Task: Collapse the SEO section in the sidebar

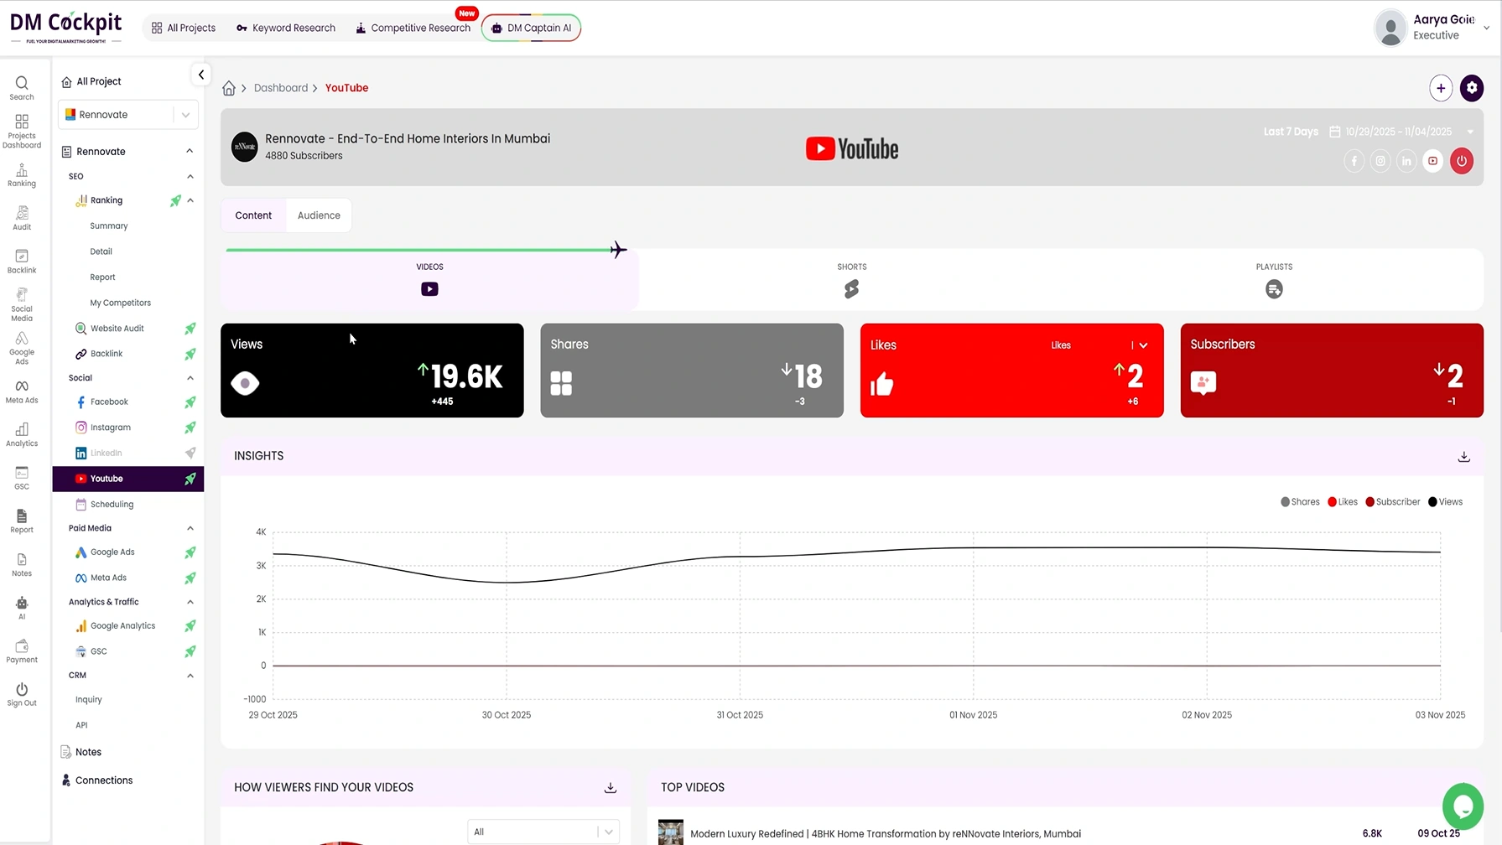Action: [x=190, y=176]
